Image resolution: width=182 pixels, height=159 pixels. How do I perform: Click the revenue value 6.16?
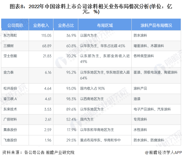click(x=48, y=73)
